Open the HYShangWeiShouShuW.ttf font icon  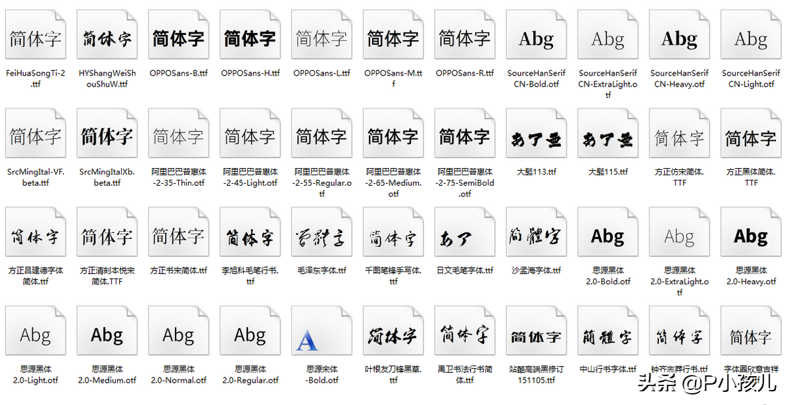107,35
